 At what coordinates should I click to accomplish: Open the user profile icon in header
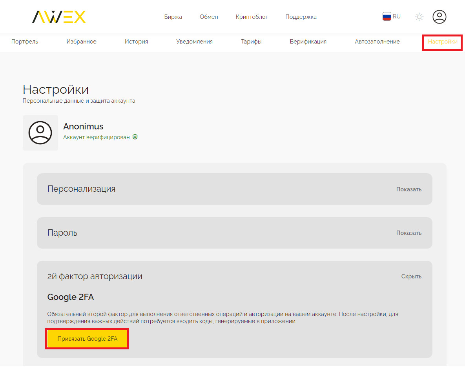point(439,17)
